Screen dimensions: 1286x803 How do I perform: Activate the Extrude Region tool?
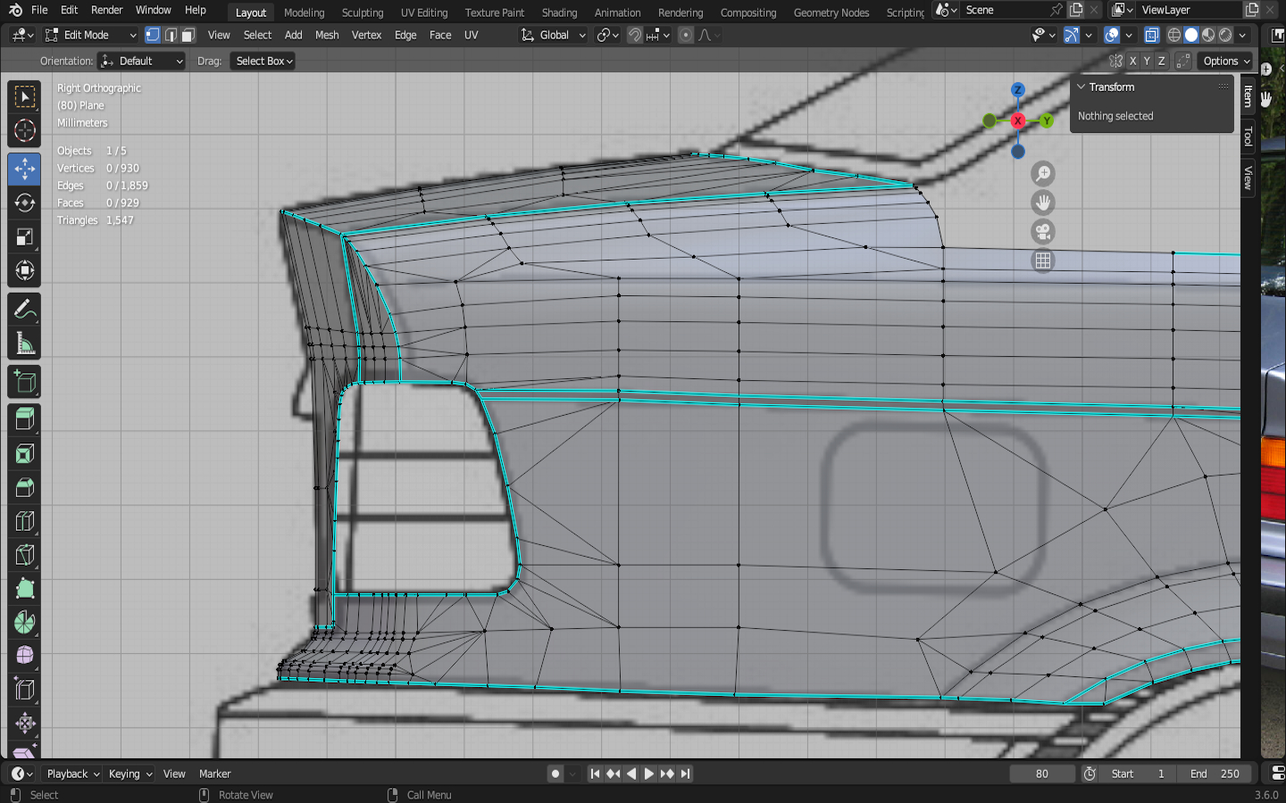coord(24,419)
